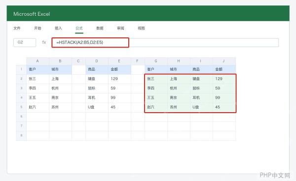Click cell H4 containing 南京

pos(179,98)
